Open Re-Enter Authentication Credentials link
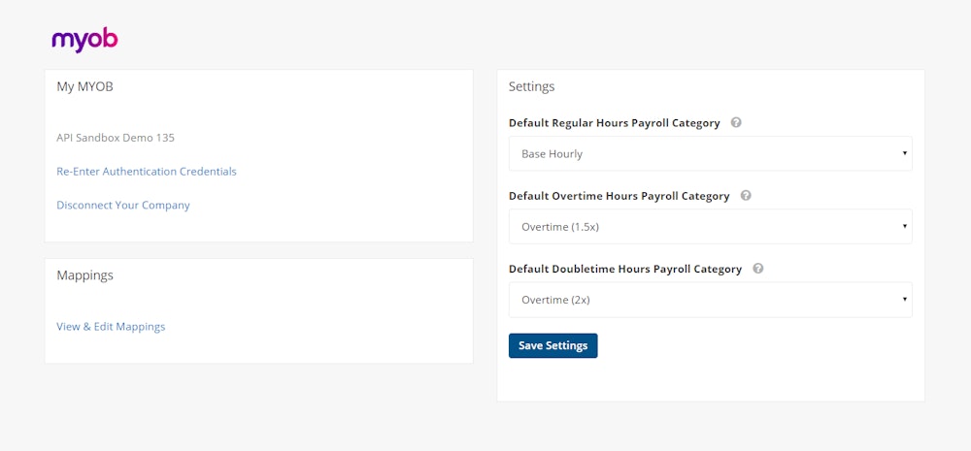Screen dimensions: 971x451 [147, 172]
